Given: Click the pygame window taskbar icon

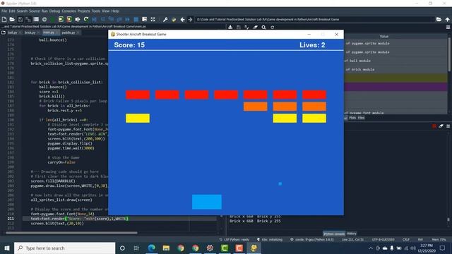Looking at the screenshot, I should 254,248.
